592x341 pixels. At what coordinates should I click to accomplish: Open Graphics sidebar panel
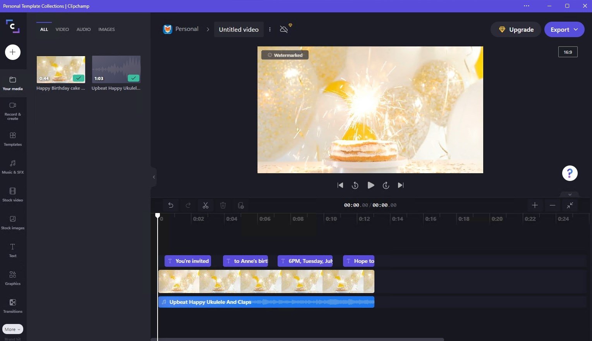[x=13, y=278]
